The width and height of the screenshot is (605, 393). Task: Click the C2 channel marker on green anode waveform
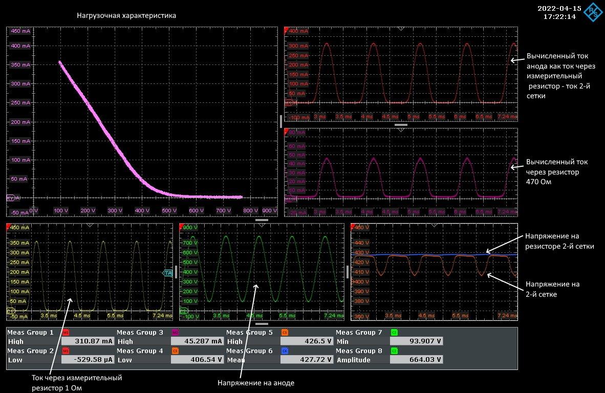tap(184, 311)
